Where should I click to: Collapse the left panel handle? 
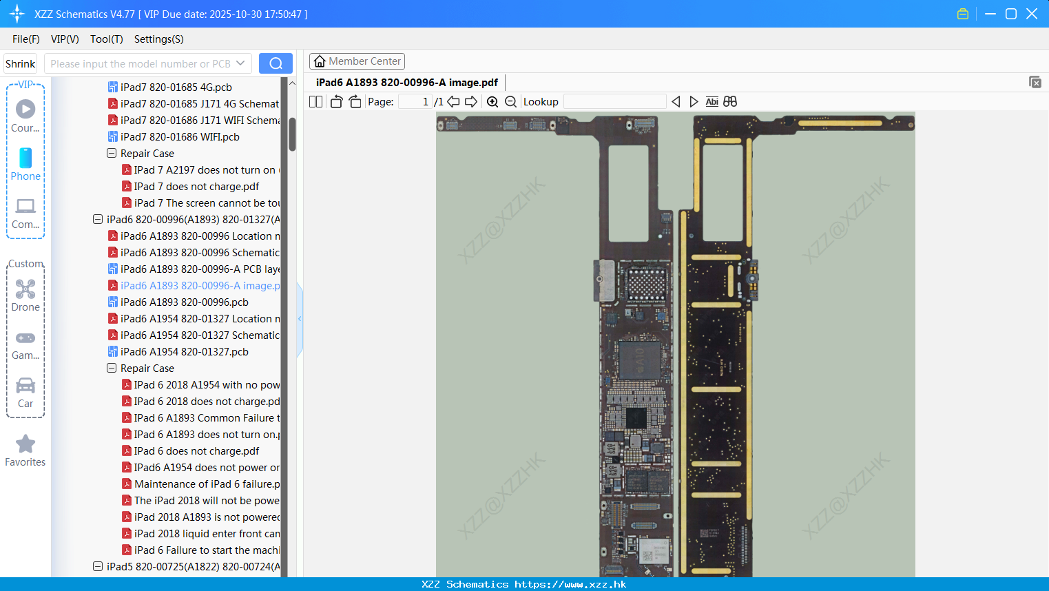pos(300,319)
